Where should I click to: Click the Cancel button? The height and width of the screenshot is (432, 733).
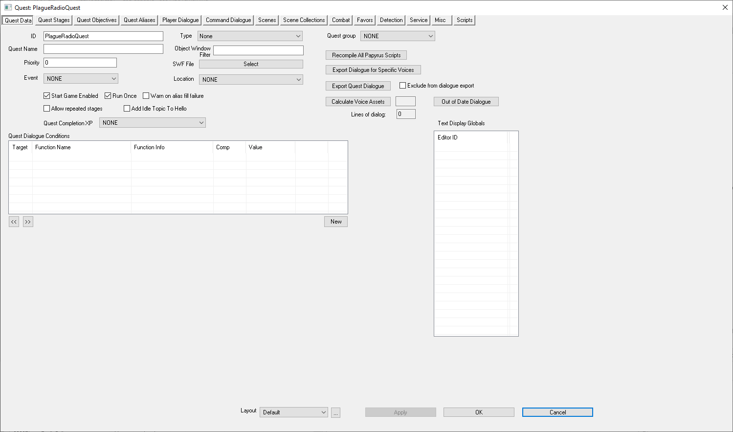(557, 412)
